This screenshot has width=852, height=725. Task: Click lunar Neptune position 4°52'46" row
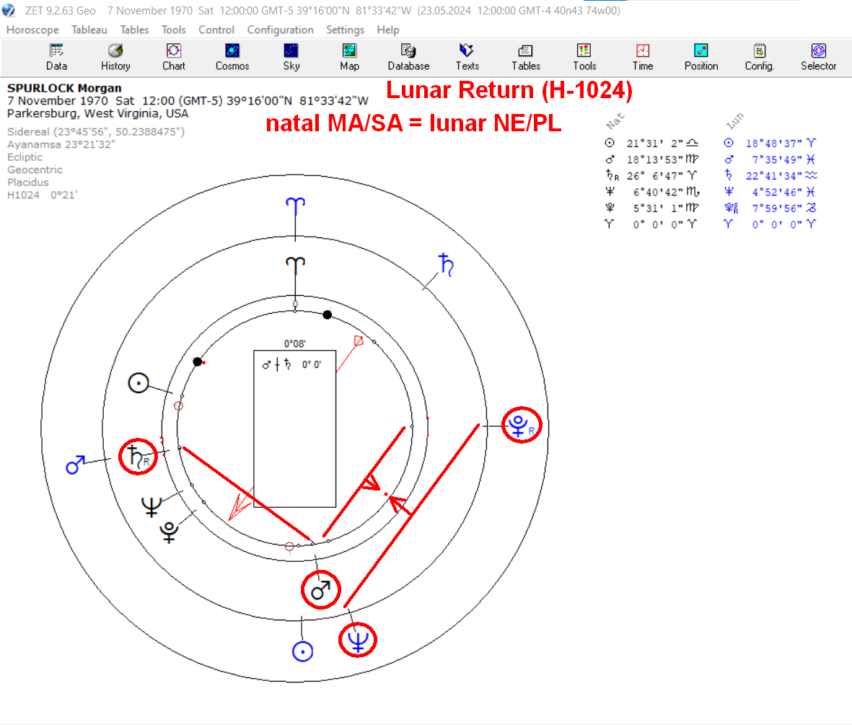pos(770,192)
